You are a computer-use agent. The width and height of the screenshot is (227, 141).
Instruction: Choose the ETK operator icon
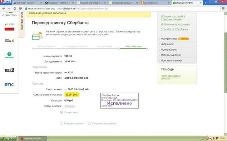9,85
